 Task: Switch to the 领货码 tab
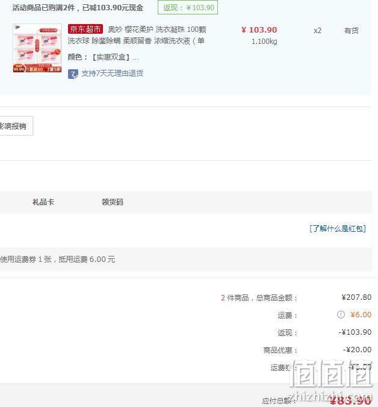[113, 202]
